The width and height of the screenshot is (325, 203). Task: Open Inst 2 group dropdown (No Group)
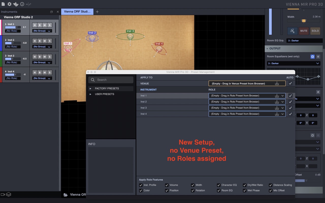42,47
